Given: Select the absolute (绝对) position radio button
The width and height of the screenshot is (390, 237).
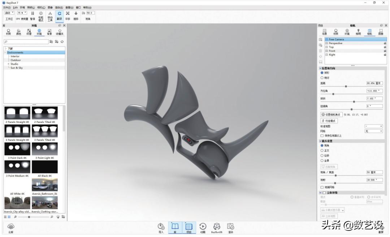Looking at the screenshot, I should click(322, 78).
